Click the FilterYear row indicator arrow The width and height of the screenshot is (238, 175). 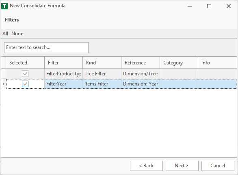[4, 84]
